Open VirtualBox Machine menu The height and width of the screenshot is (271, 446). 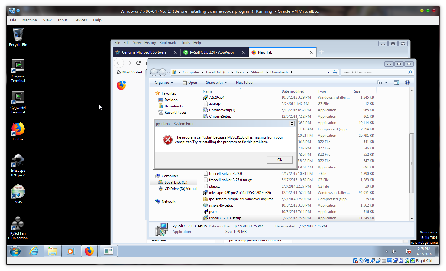point(29,20)
